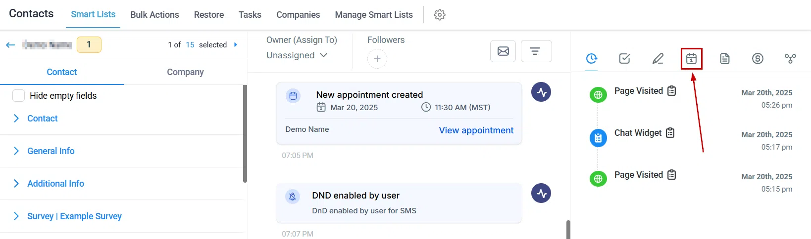Expand the Survey | Example Survey section
The height and width of the screenshot is (239, 811).
[x=123, y=216]
